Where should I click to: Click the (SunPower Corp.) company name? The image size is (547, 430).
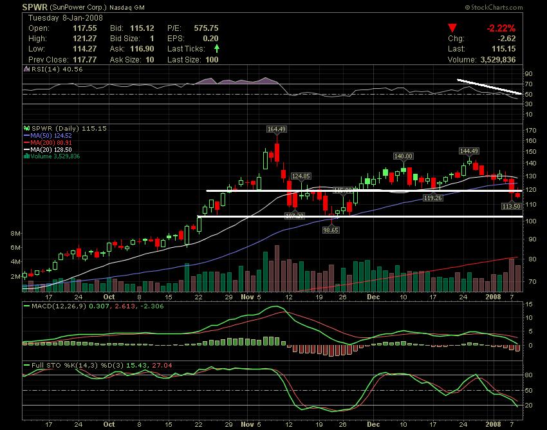pyautogui.click(x=78, y=7)
